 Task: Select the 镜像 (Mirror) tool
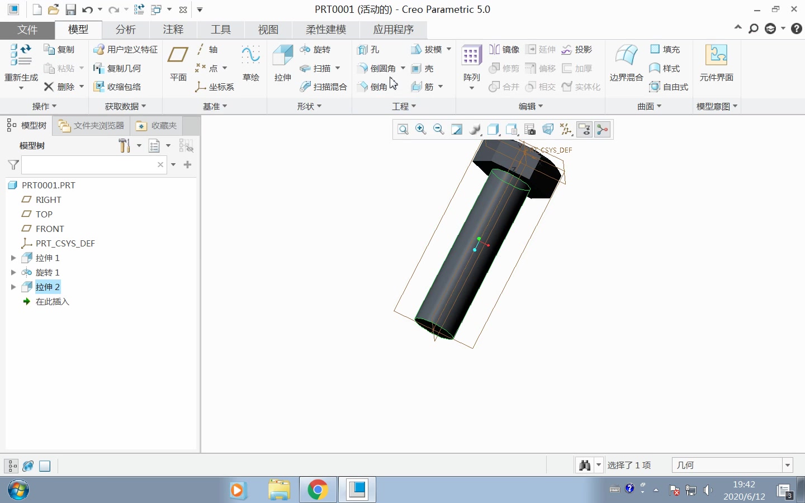tap(504, 50)
